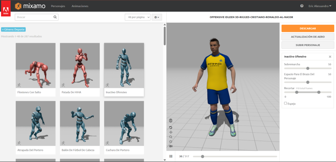336x162 pixels.
Task: Click the '318 total frames' label
Action: (304, 88)
